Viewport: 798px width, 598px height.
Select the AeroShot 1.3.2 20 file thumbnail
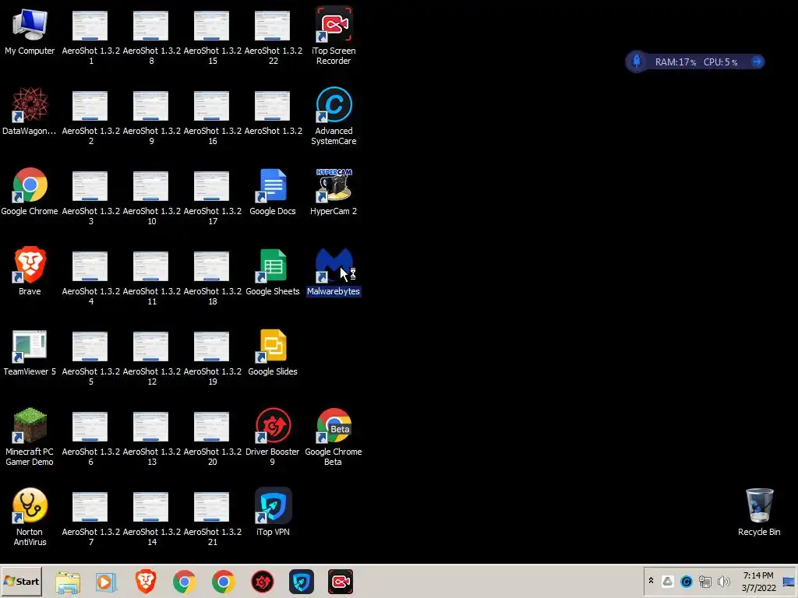[212, 427]
